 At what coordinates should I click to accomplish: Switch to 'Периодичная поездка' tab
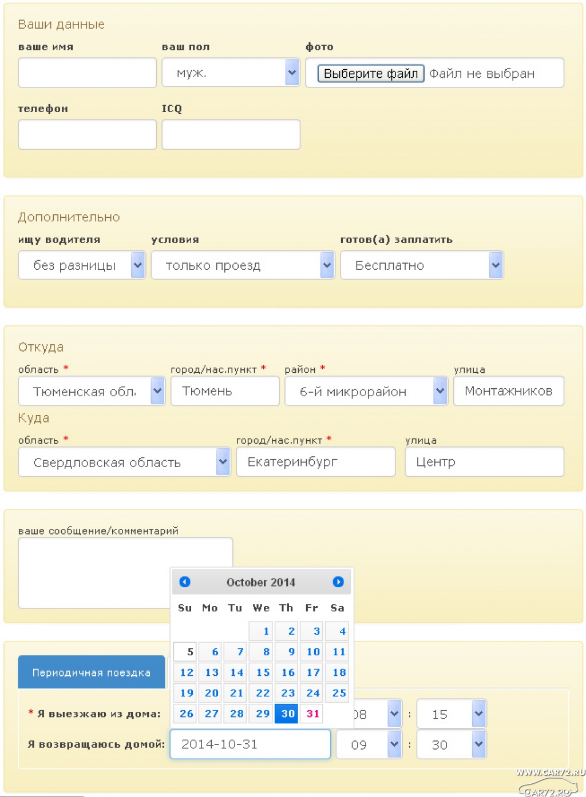point(92,672)
